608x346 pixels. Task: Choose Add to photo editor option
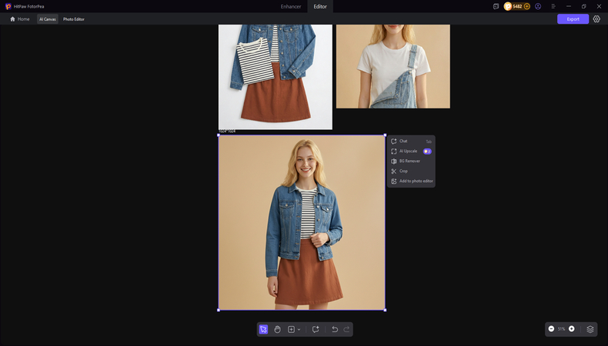[411, 181]
